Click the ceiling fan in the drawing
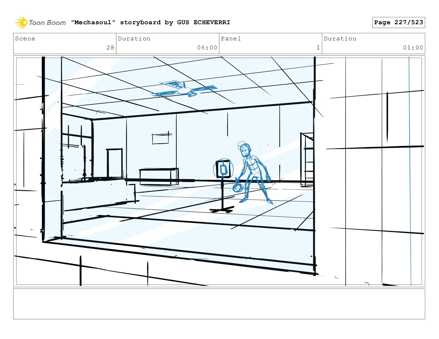 pyautogui.click(x=184, y=89)
